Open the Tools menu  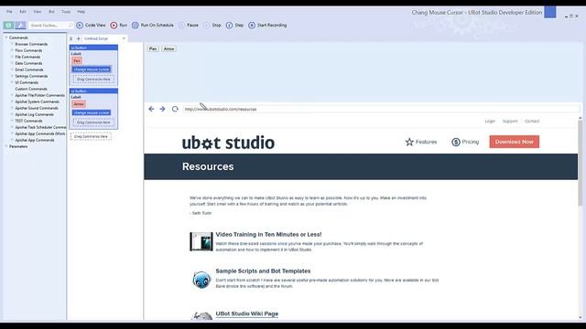click(x=66, y=12)
